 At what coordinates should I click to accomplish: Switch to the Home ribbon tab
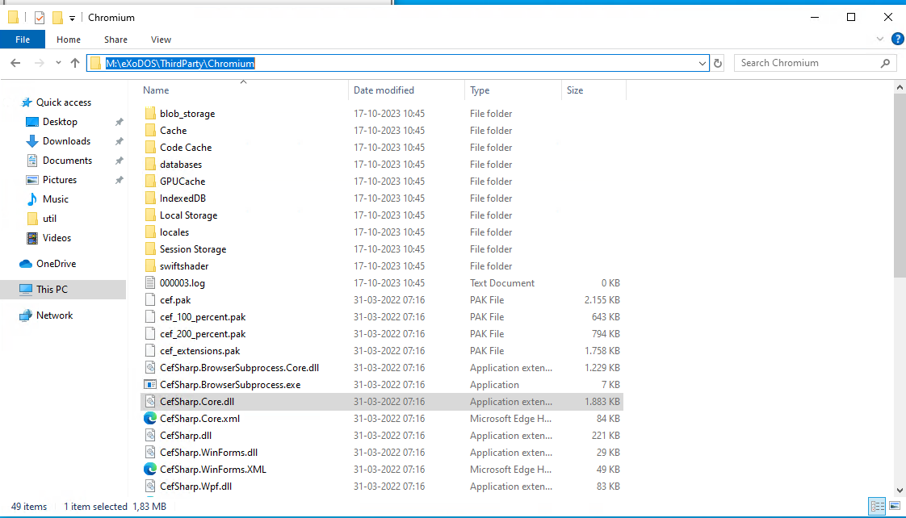[x=69, y=40]
